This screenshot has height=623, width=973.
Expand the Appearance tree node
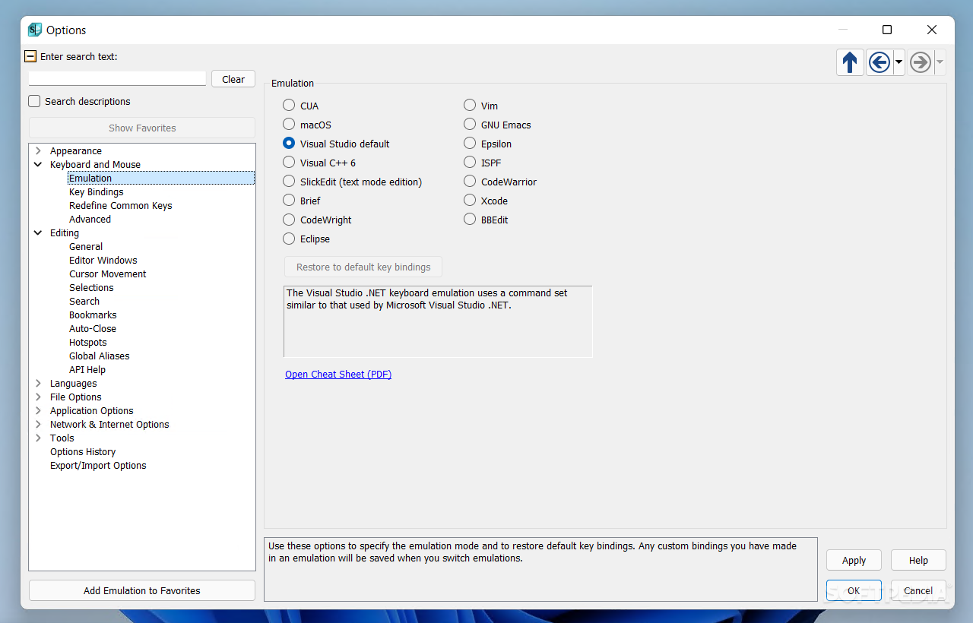[38, 151]
